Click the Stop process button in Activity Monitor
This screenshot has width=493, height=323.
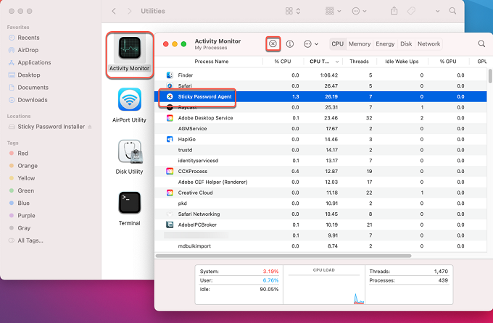pyautogui.click(x=273, y=43)
